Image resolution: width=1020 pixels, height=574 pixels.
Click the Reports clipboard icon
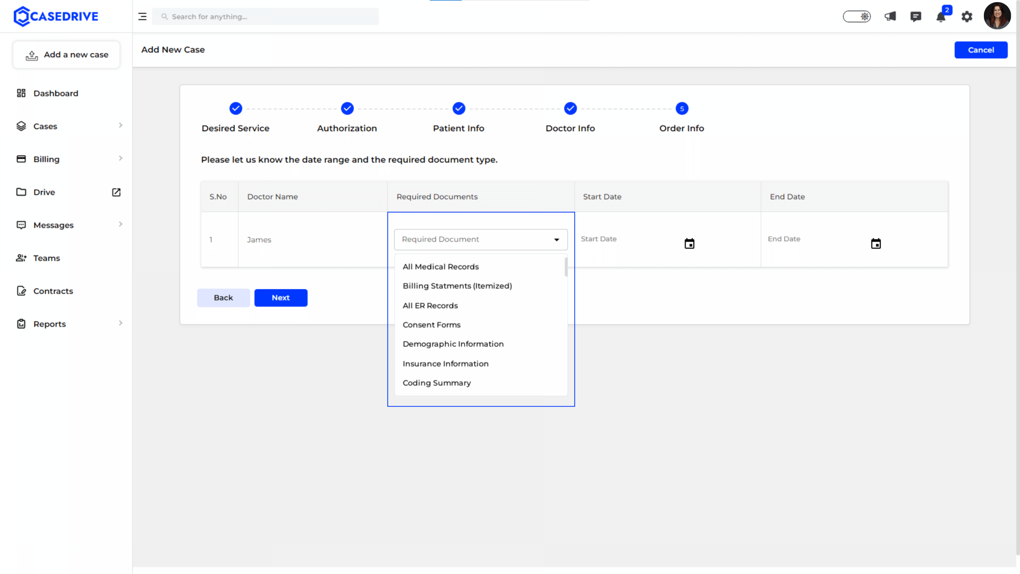coord(21,323)
